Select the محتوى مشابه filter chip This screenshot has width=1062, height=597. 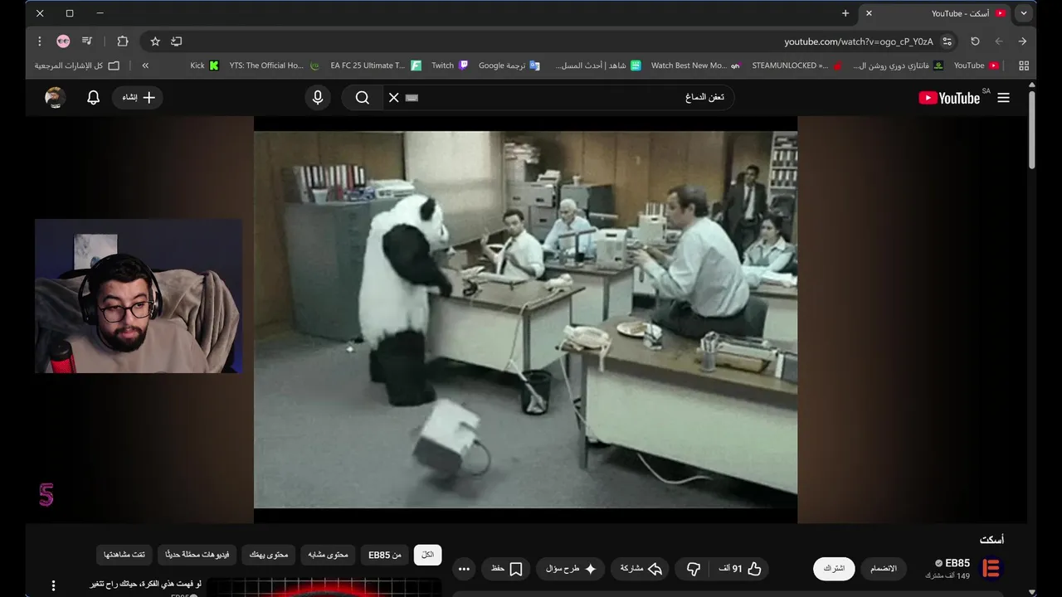pos(328,555)
